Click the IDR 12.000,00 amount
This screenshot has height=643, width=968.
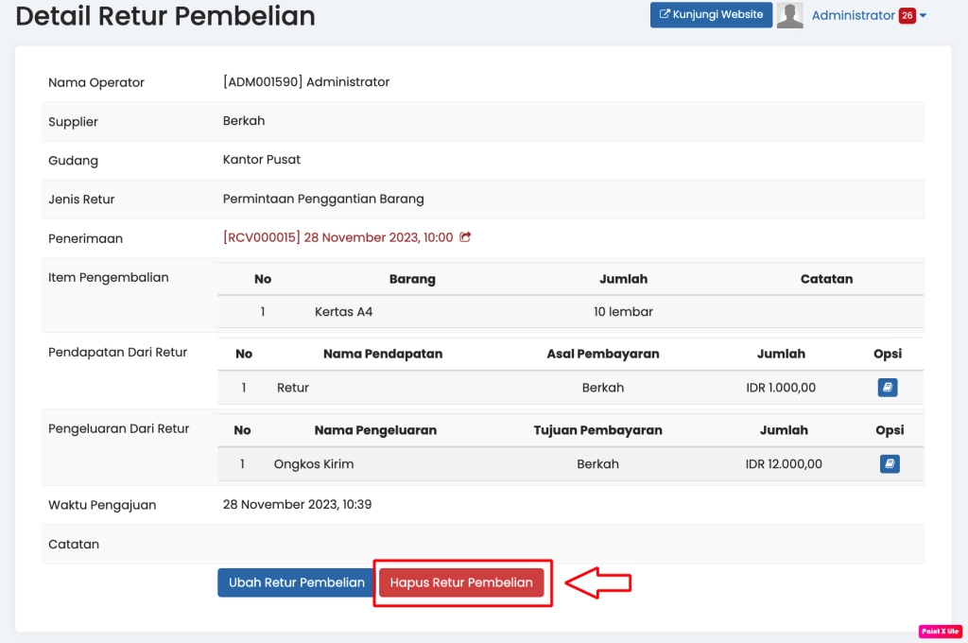tap(784, 464)
